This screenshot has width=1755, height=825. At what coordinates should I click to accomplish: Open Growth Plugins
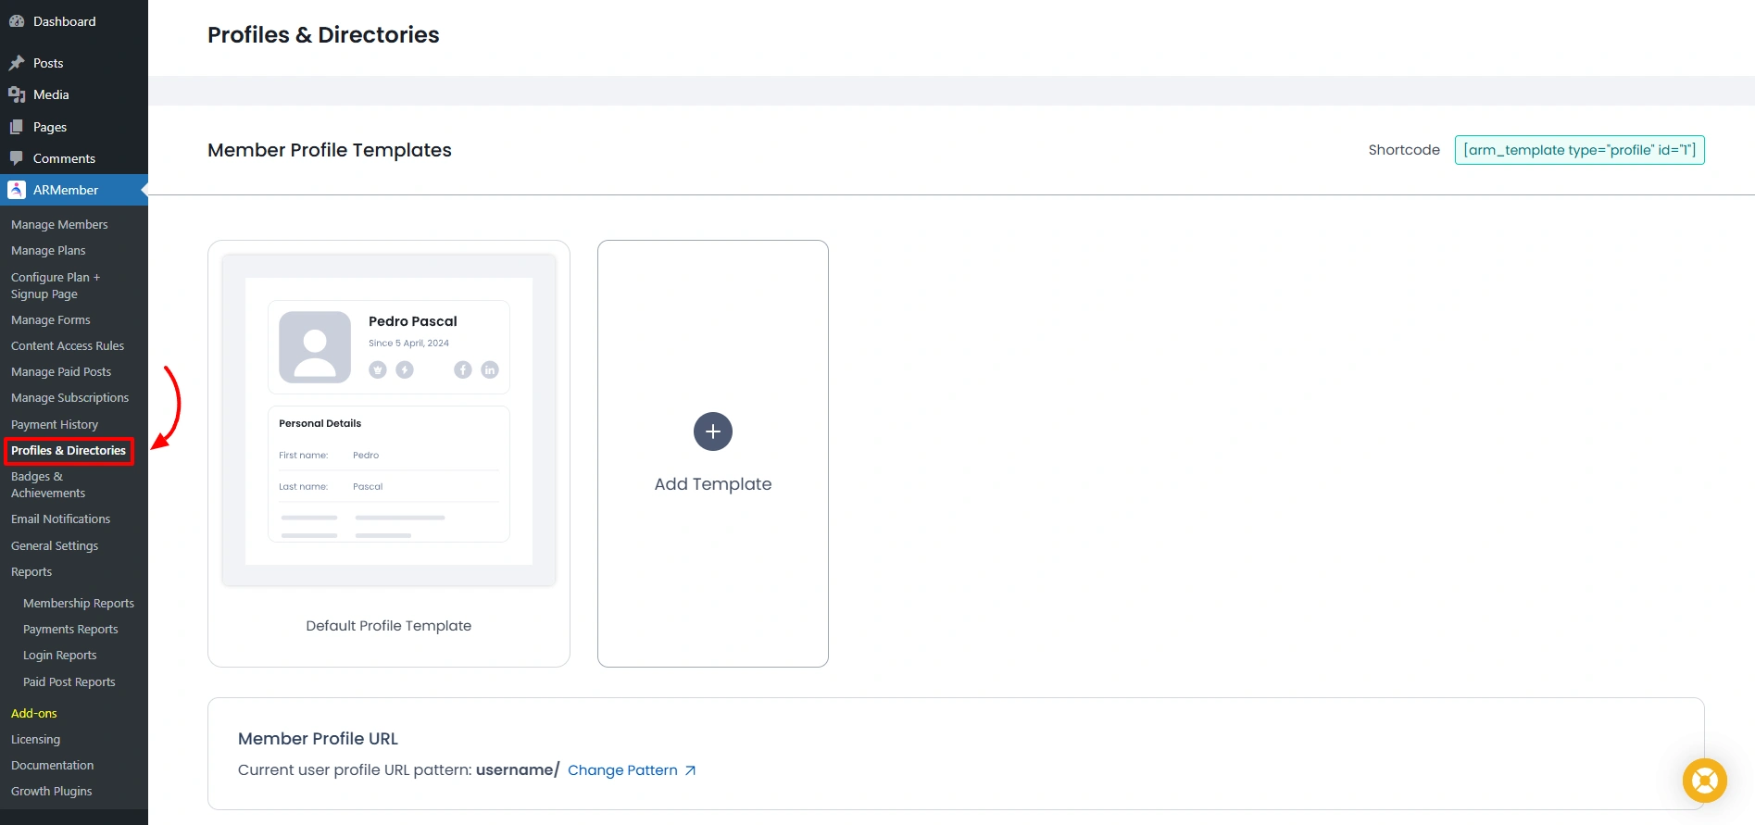pos(52,791)
